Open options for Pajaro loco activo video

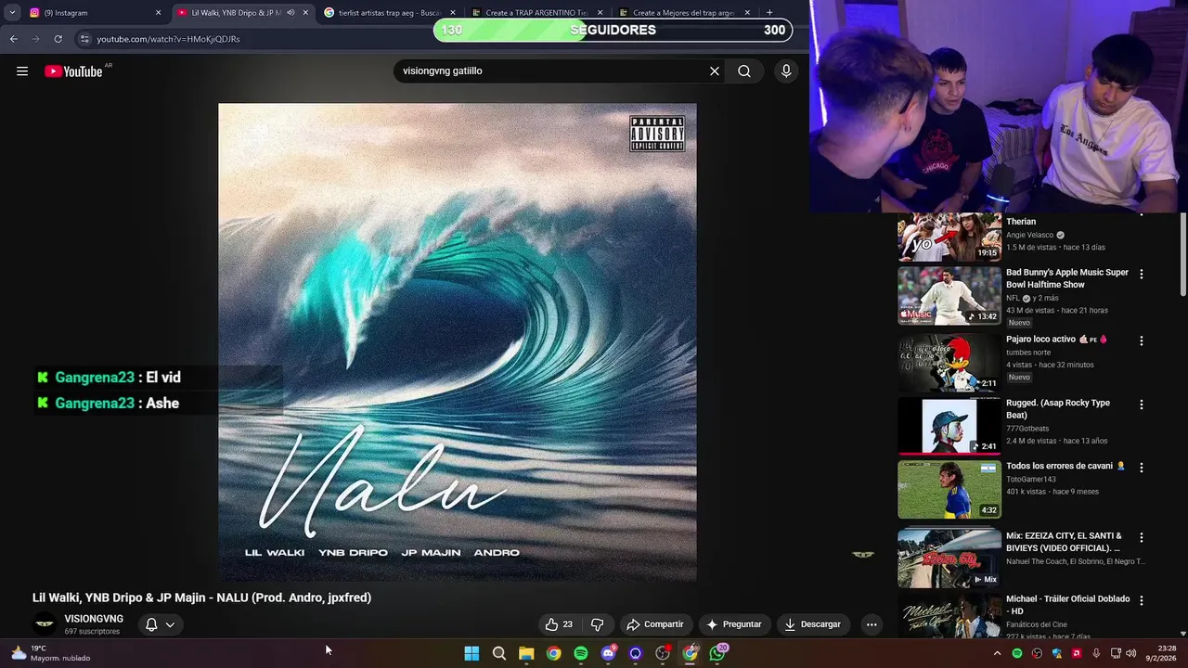coord(1142,340)
